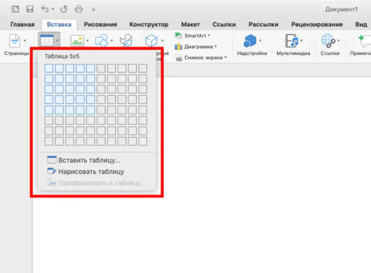Insert SmartArt graphic
This screenshot has height=273, width=371.
pyautogui.click(x=192, y=36)
